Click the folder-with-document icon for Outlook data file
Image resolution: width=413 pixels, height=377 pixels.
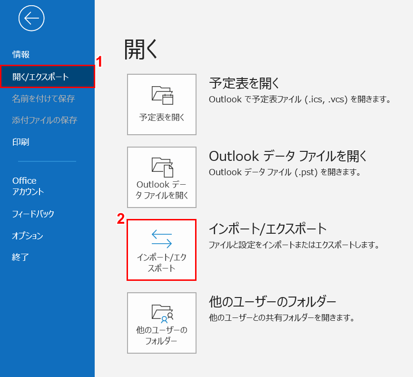[x=162, y=167]
